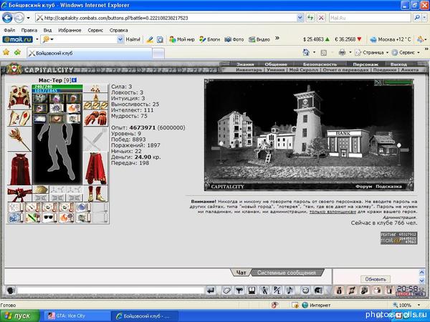Click the empty shield slot with crossed tools
The image size is (430, 322).
point(95,140)
